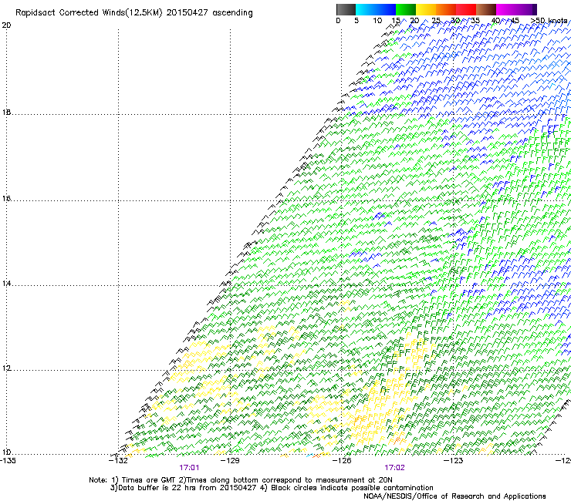This screenshot has height=501, width=571.
Task: Select the orange 25-30 knots legend band
Action: 446,9
